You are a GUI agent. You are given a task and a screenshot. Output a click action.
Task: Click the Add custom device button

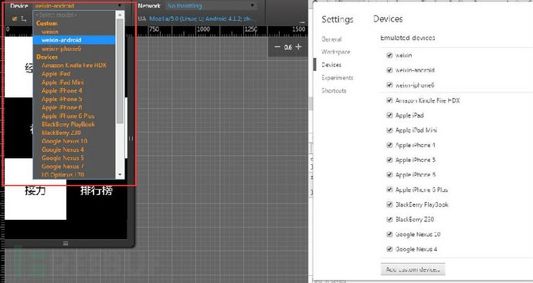(412, 269)
